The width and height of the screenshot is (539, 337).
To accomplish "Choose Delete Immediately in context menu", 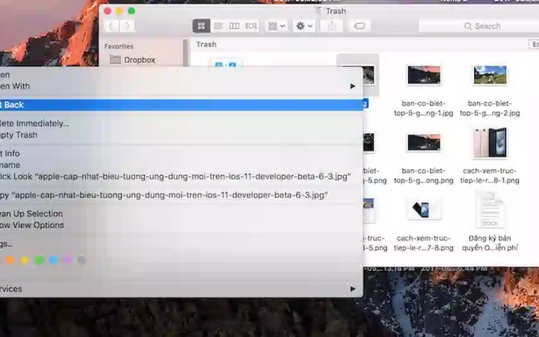I will (x=181, y=123).
